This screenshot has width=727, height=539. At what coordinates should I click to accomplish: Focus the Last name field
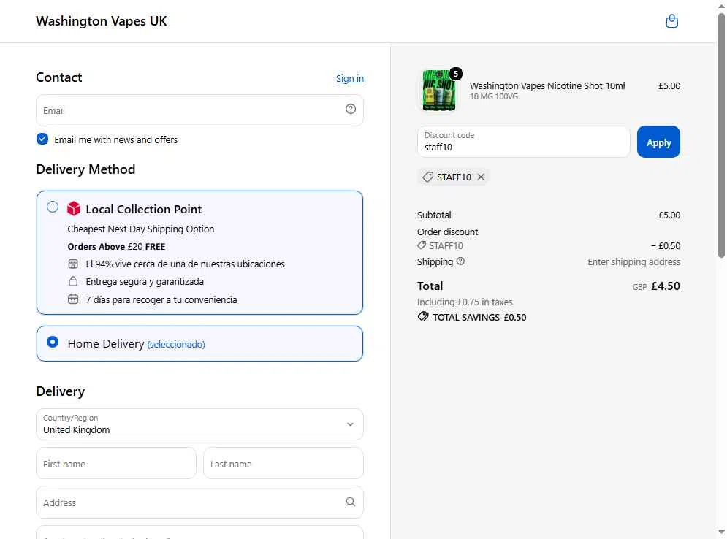coord(283,464)
